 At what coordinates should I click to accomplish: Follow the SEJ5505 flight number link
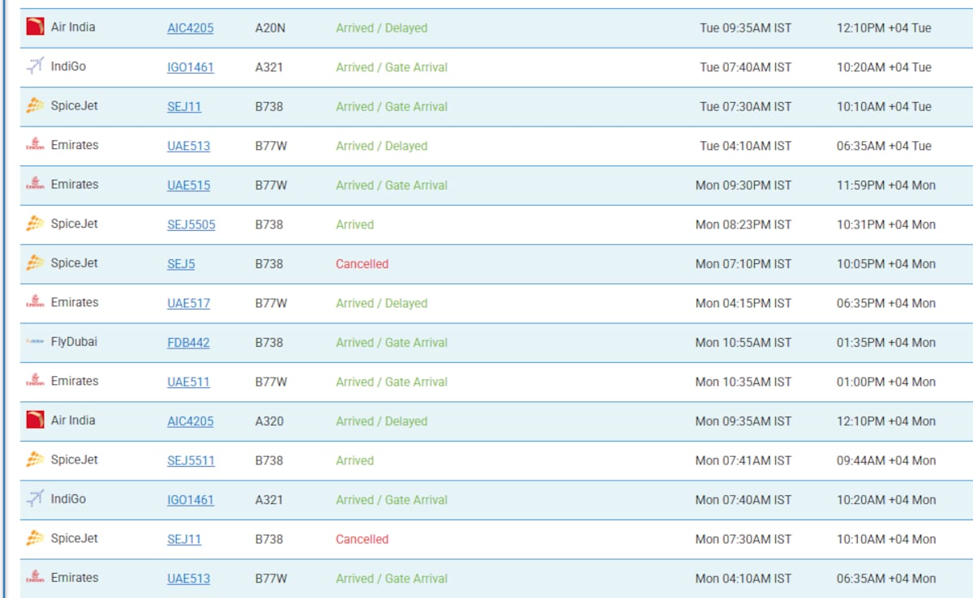191,224
